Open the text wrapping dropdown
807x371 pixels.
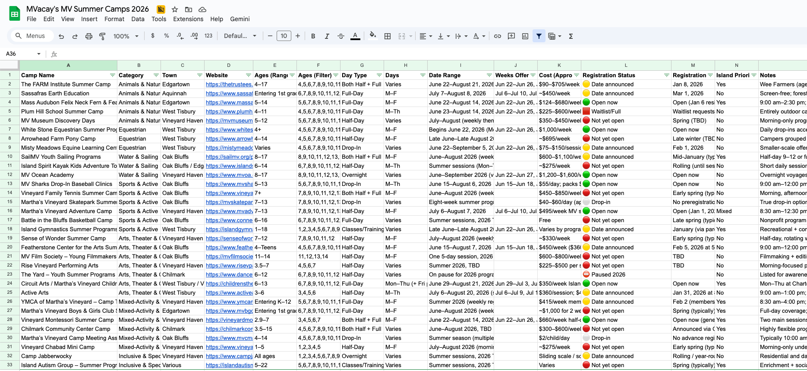click(x=461, y=36)
